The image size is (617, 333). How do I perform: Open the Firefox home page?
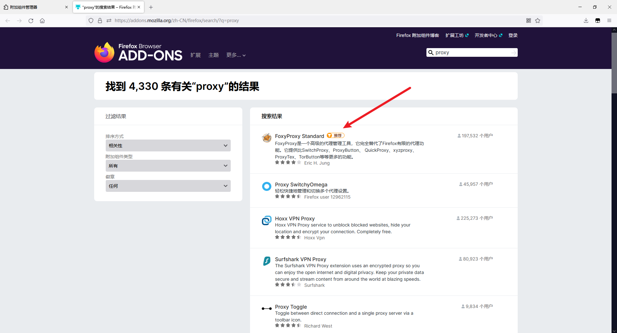pos(42,21)
